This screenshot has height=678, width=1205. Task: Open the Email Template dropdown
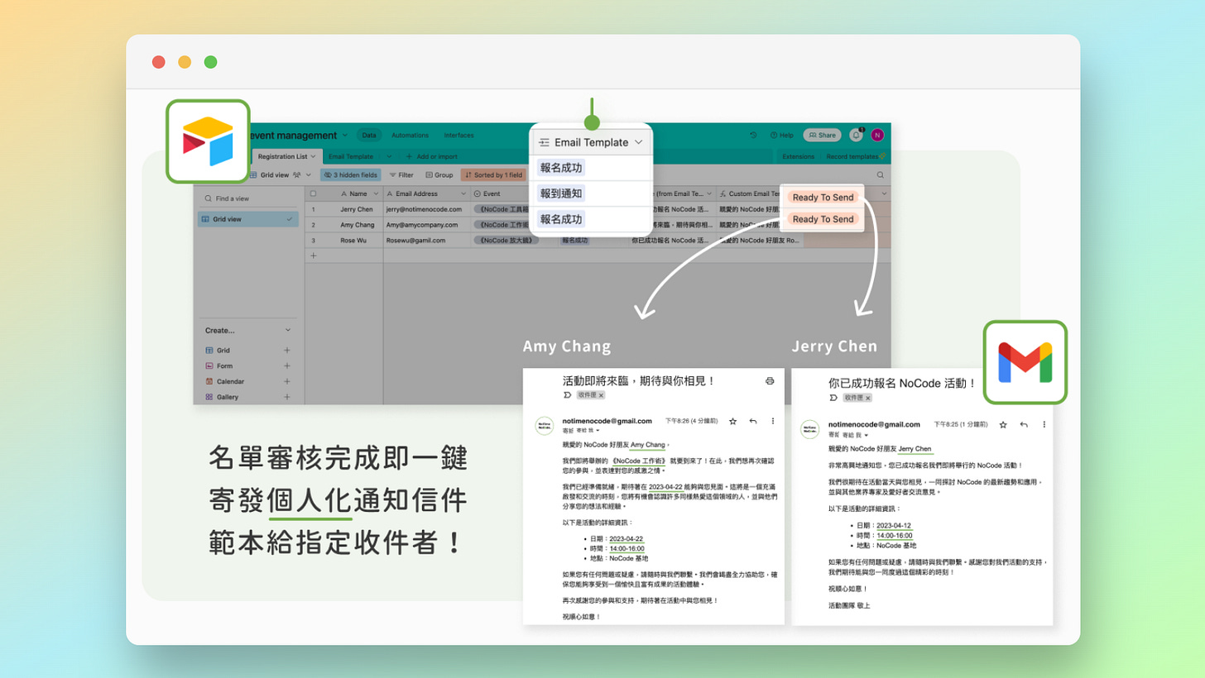point(591,141)
